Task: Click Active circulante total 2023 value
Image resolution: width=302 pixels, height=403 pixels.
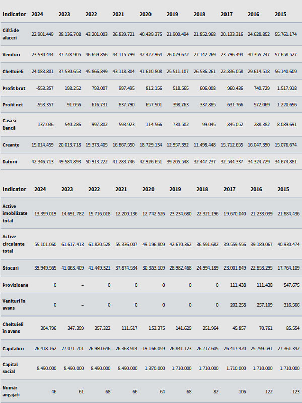Action: click(x=72, y=244)
